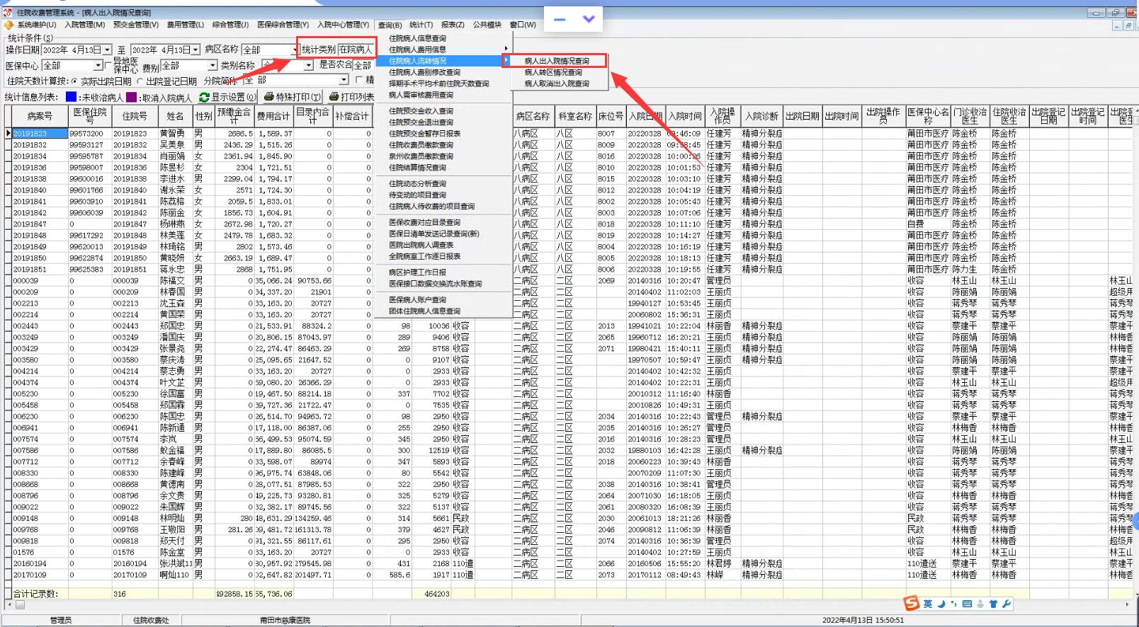Open the 医保中心 combo box
Image resolution: width=1139 pixels, height=627 pixels.
pyautogui.click(x=98, y=66)
